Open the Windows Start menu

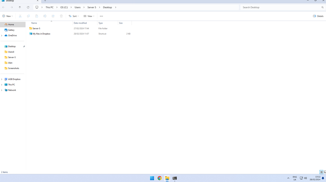[x=152, y=178]
